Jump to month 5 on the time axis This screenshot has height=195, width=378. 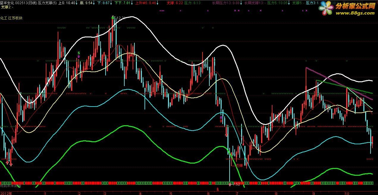click(171, 193)
